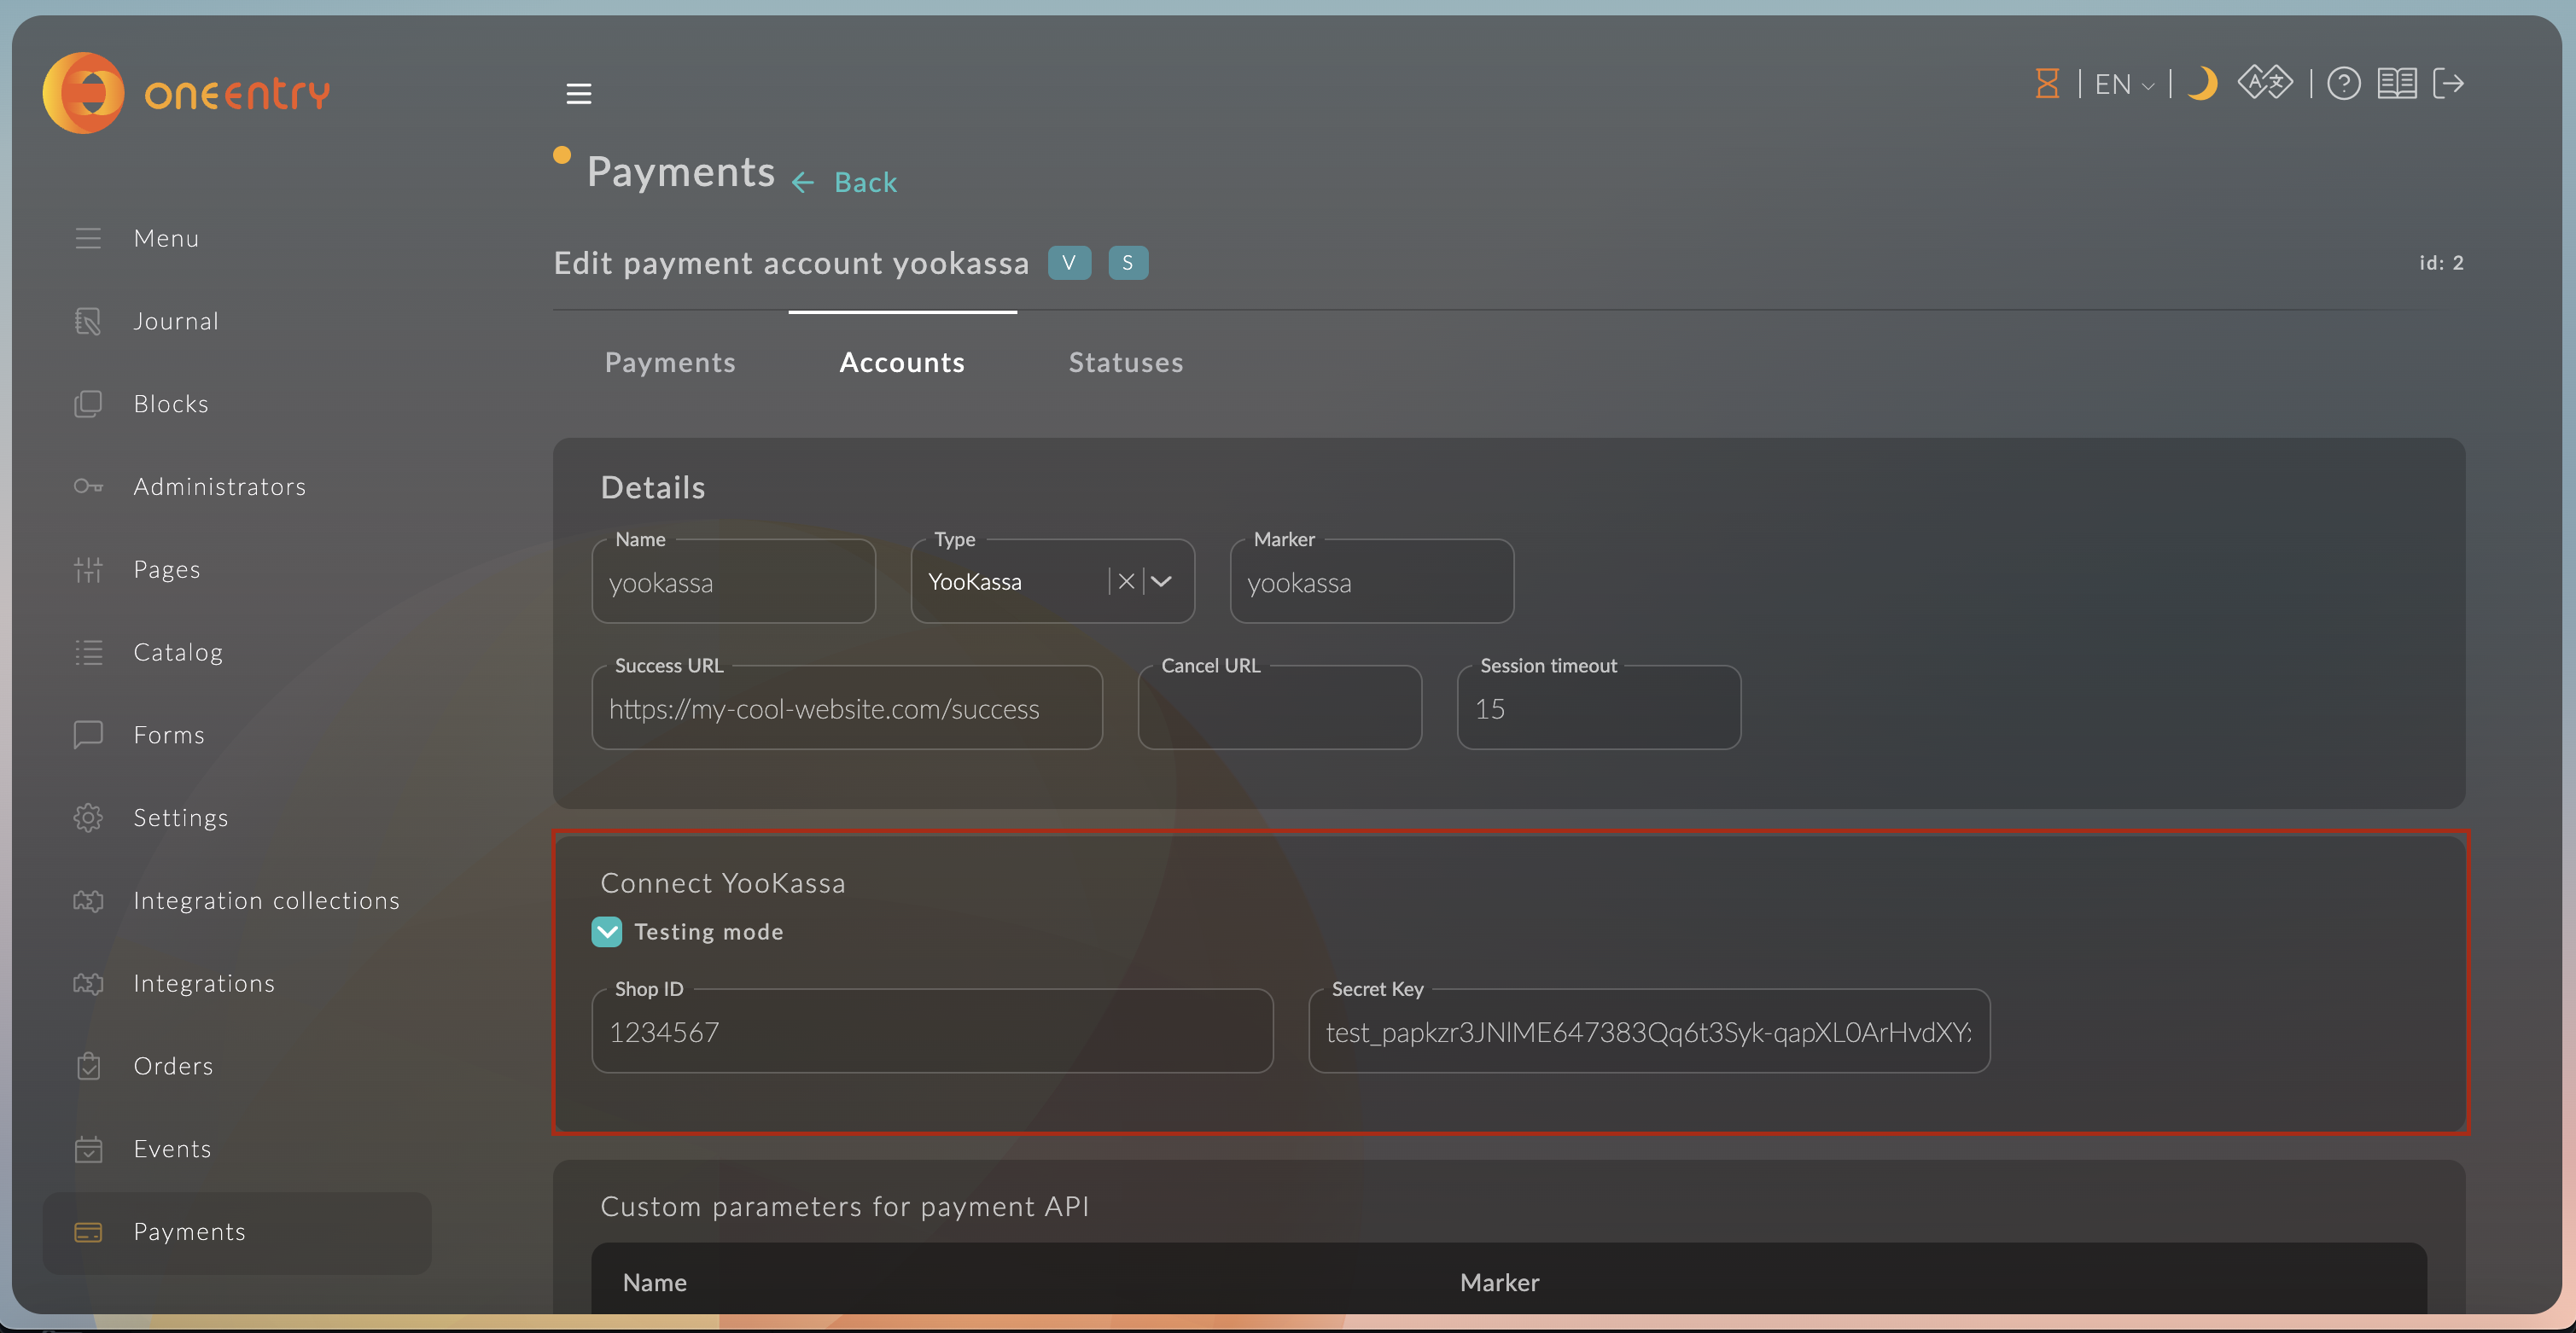Toggle the Testing mode checkbox
The width and height of the screenshot is (2576, 1333).
coord(607,932)
